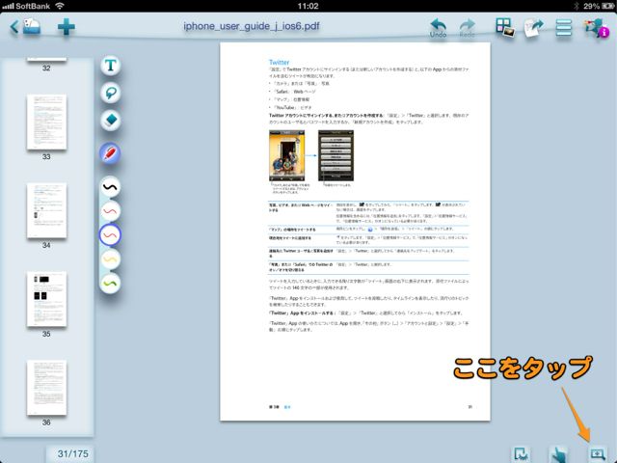Tap the dark menu screenshot image in PDF
This screenshot has width=617, height=463.
(335, 155)
